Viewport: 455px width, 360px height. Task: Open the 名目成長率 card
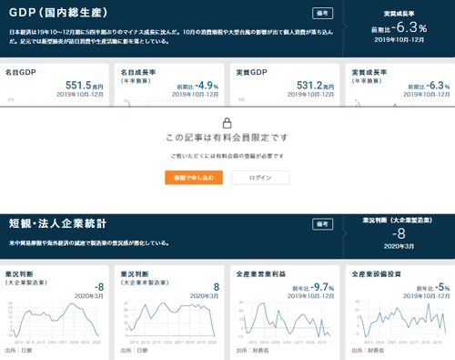coord(169,85)
